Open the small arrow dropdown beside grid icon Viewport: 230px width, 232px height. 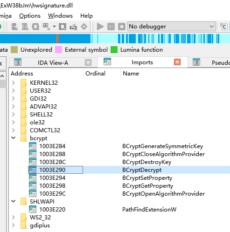point(54,27)
